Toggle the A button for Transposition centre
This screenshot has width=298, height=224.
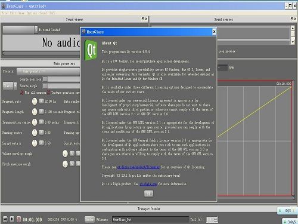[x=41, y=122]
